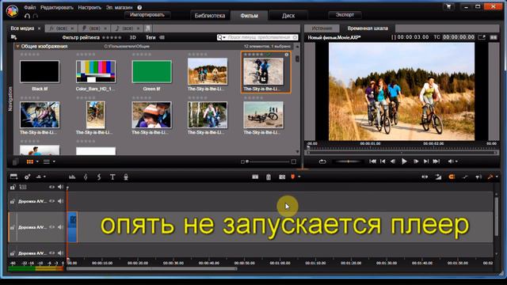Select the blue clip on the timeline
The width and height of the screenshot is (507, 285).
[72, 227]
